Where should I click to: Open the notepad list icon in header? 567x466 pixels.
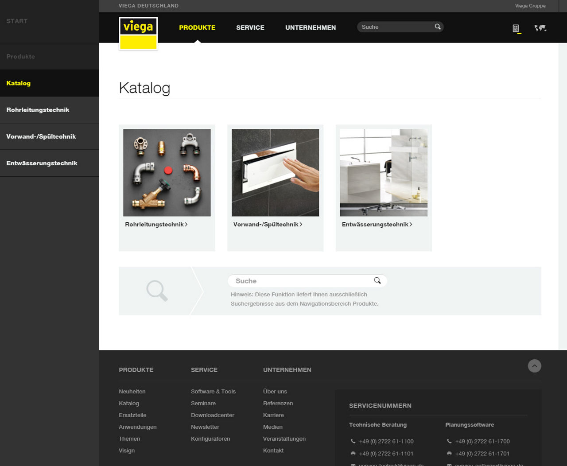[516, 28]
